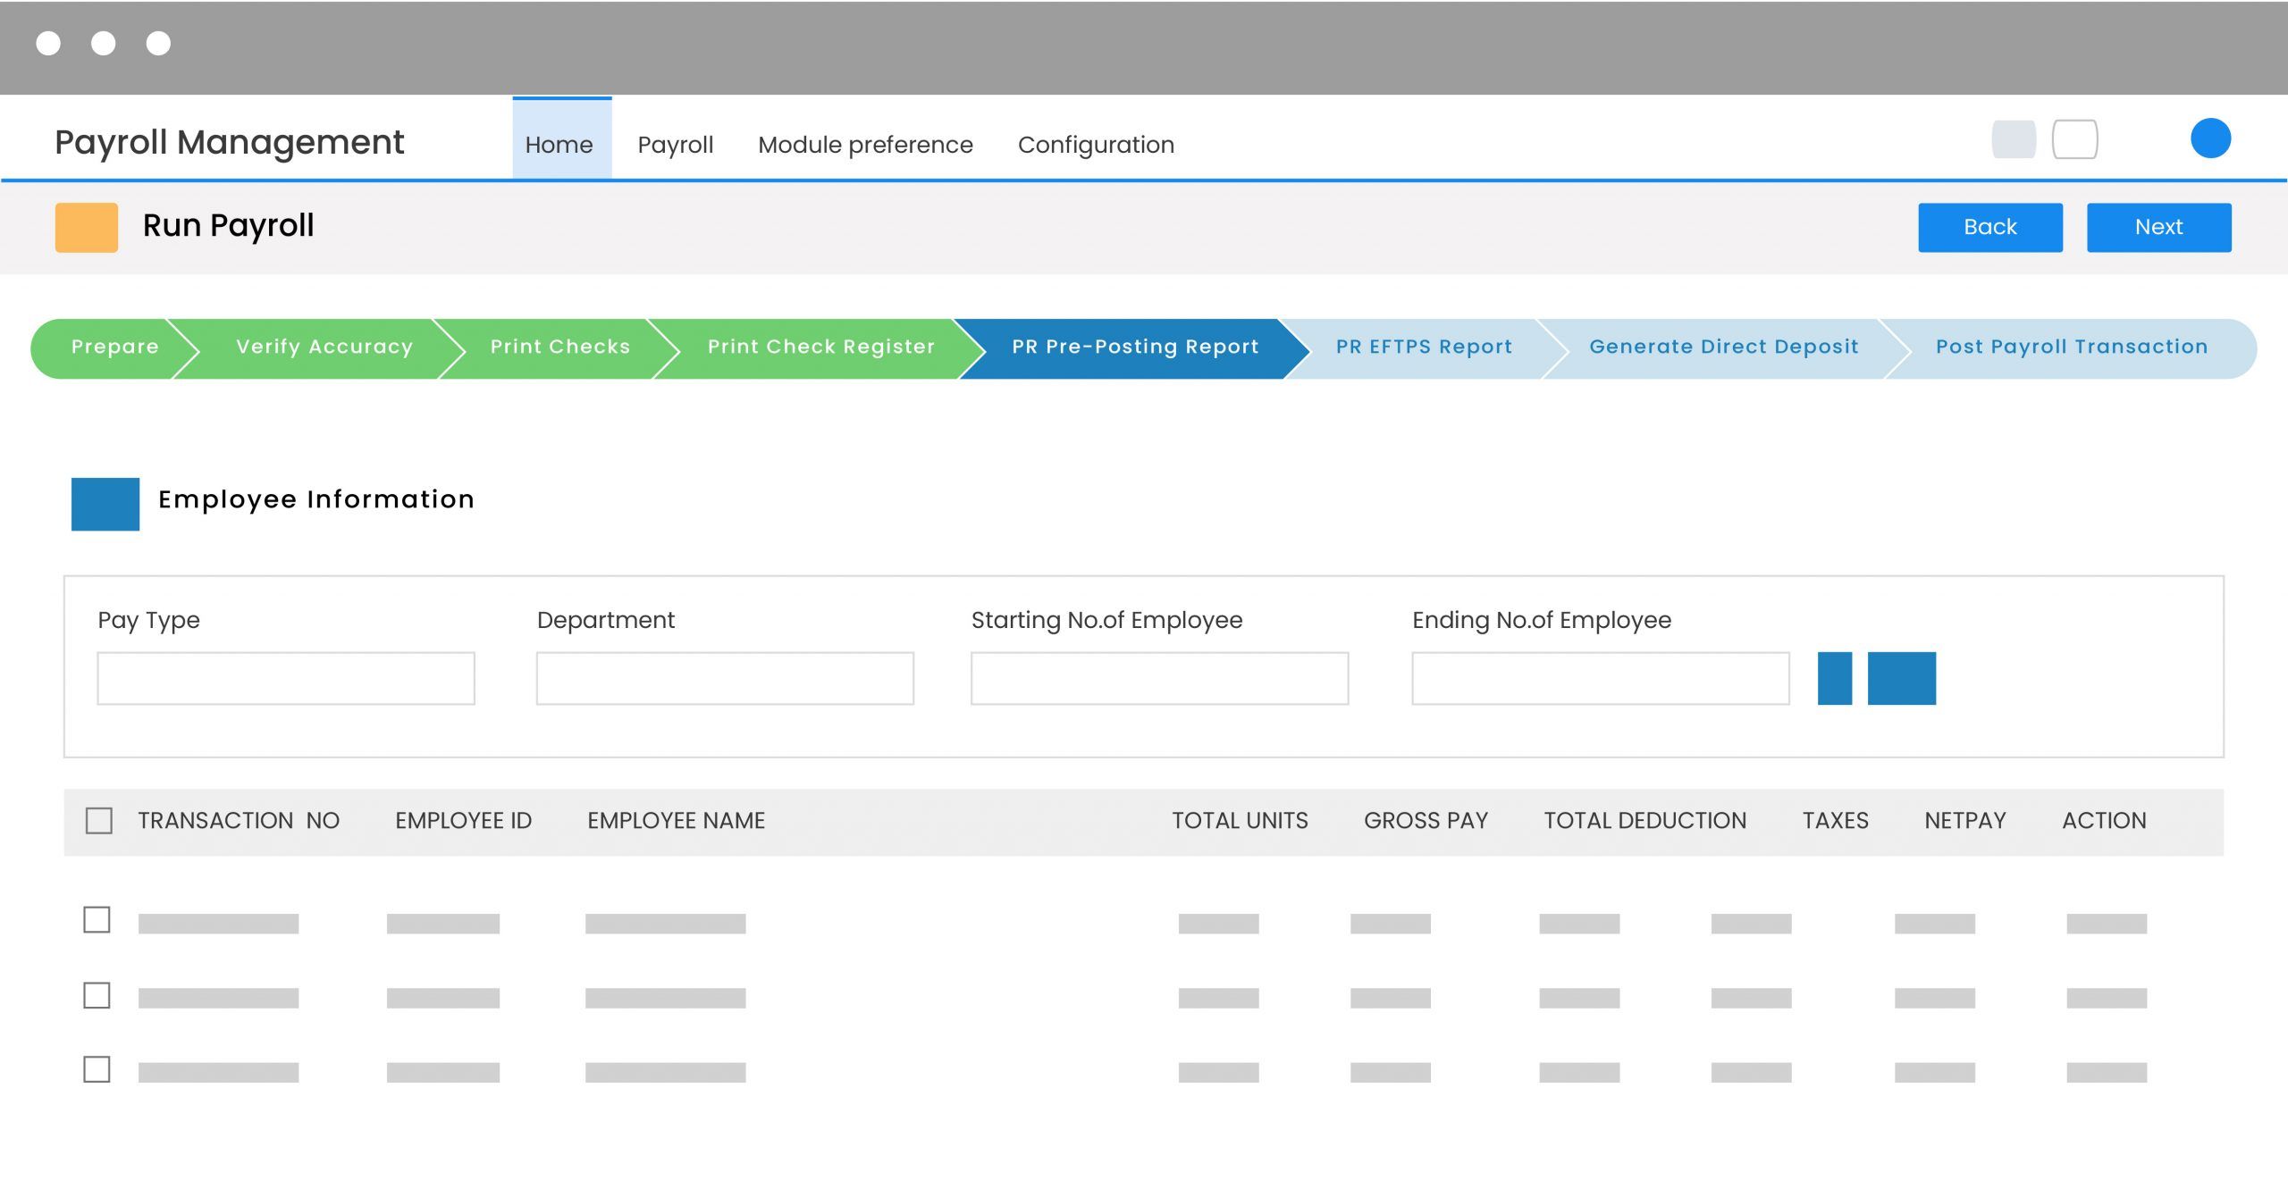2288x1197 pixels.
Task: Click the first header icon near the avatar
Action: pyautogui.click(x=2013, y=139)
